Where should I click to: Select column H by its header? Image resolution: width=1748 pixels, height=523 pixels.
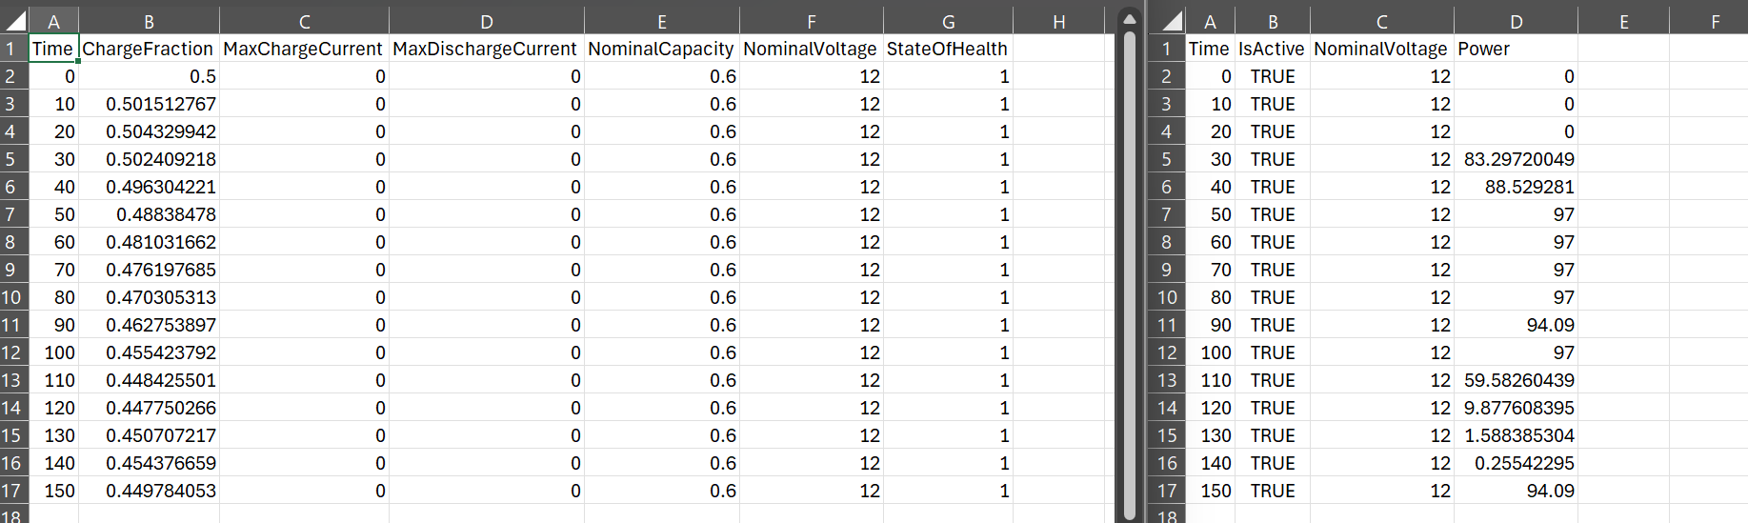click(x=1058, y=21)
